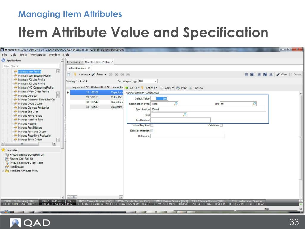Open the Workspace menu
This screenshot has width=305, height=229.
point(38,55)
